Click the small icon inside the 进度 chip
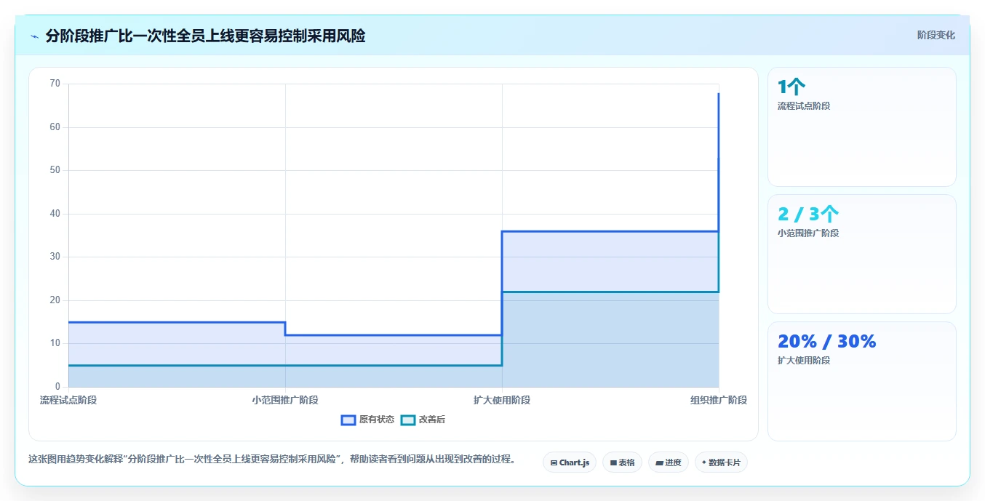This screenshot has height=501, width=985. (x=659, y=462)
